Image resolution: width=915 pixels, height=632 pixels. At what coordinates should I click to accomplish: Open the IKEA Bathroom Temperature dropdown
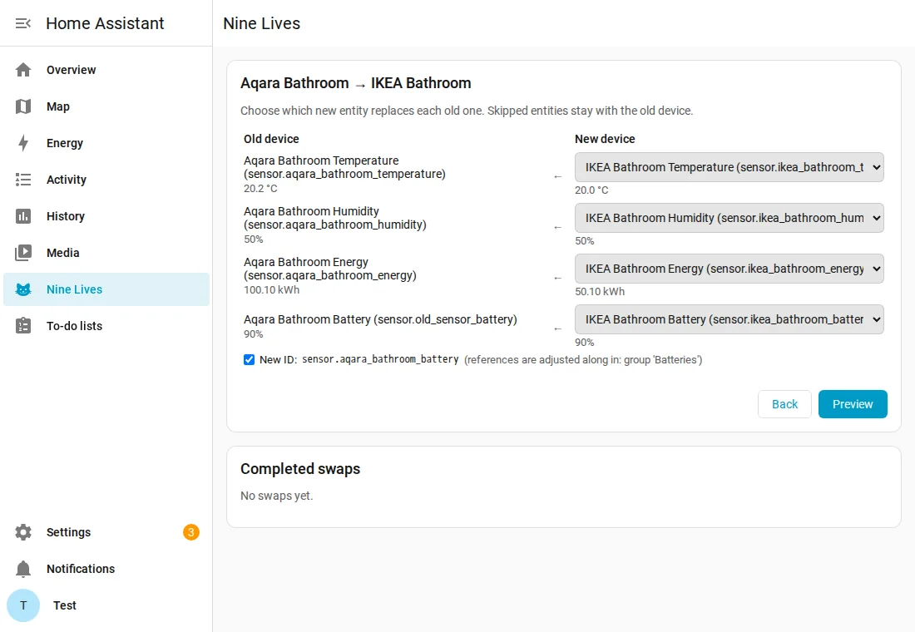tap(729, 167)
